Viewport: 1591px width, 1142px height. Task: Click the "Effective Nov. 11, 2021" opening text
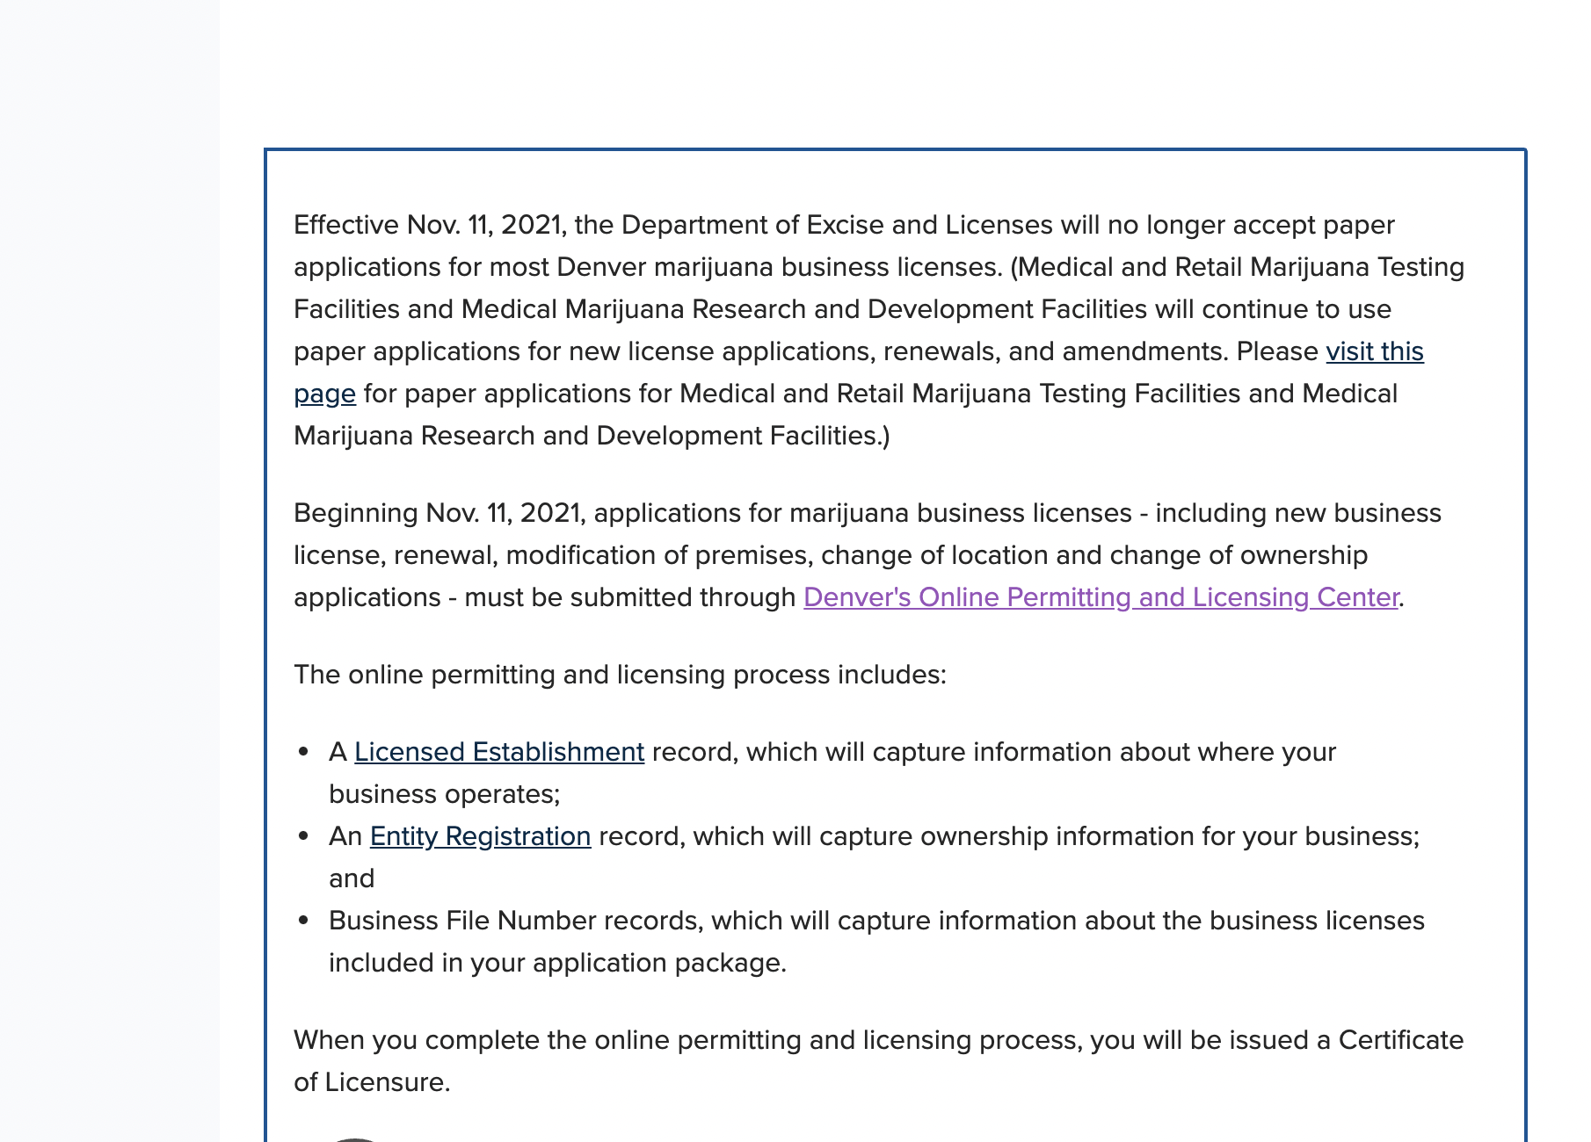coord(432,225)
